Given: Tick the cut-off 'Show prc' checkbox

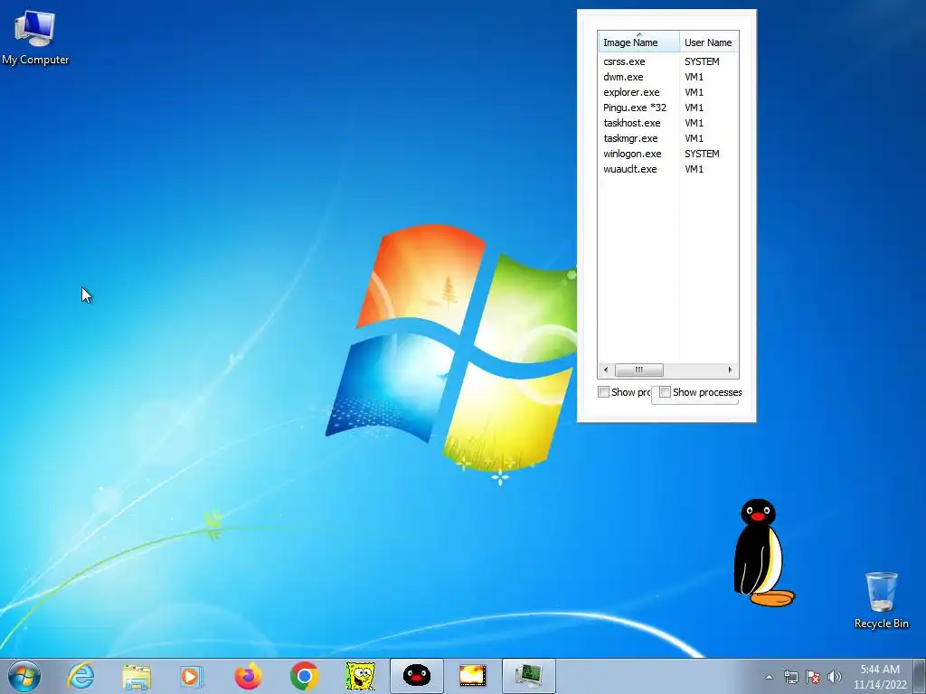Looking at the screenshot, I should point(603,392).
